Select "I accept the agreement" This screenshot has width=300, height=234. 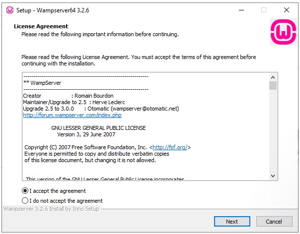[25, 191]
